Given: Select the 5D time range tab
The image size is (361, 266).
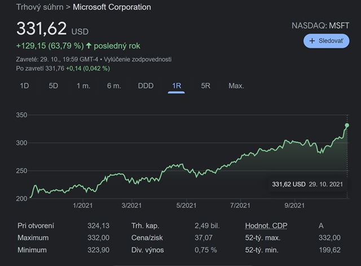Looking at the screenshot, I should (x=53, y=86).
